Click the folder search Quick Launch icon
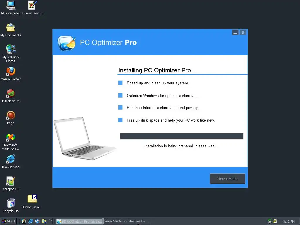 click(44, 221)
